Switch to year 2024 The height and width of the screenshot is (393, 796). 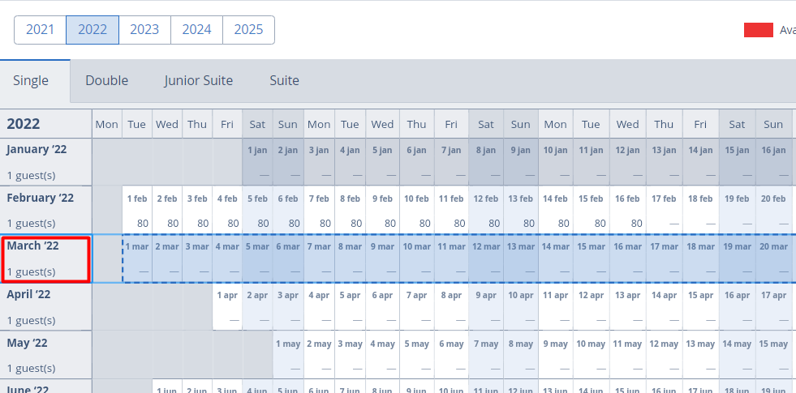tap(196, 30)
